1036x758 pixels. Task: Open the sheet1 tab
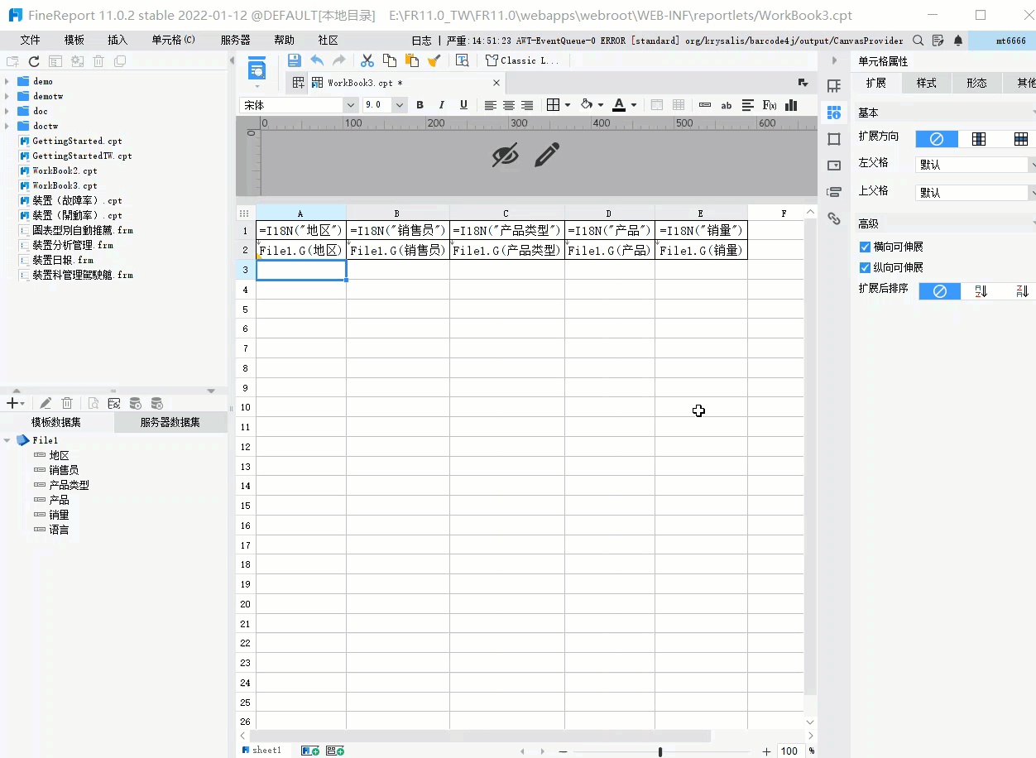tap(261, 751)
